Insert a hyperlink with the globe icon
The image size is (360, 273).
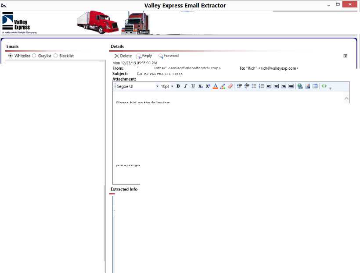tap(300, 86)
